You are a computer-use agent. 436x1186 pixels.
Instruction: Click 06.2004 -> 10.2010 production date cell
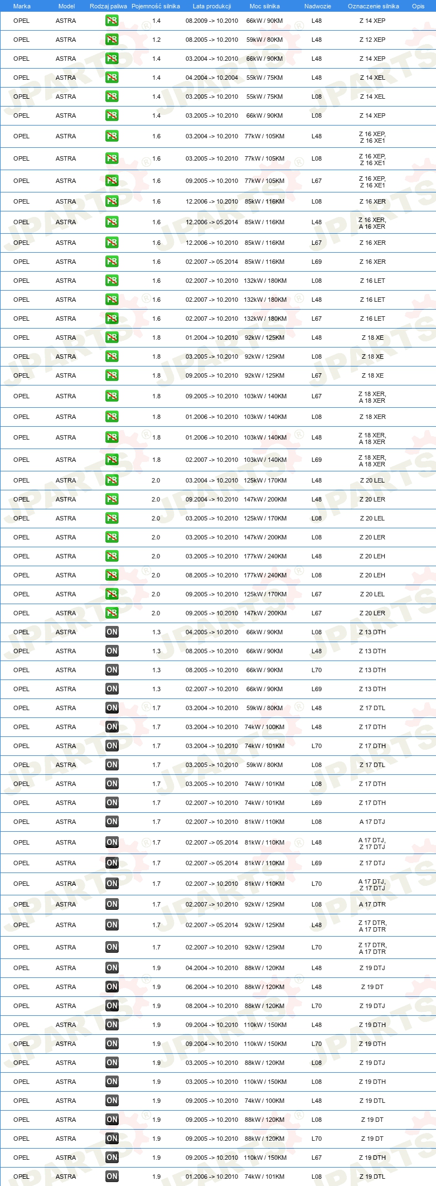(212, 987)
